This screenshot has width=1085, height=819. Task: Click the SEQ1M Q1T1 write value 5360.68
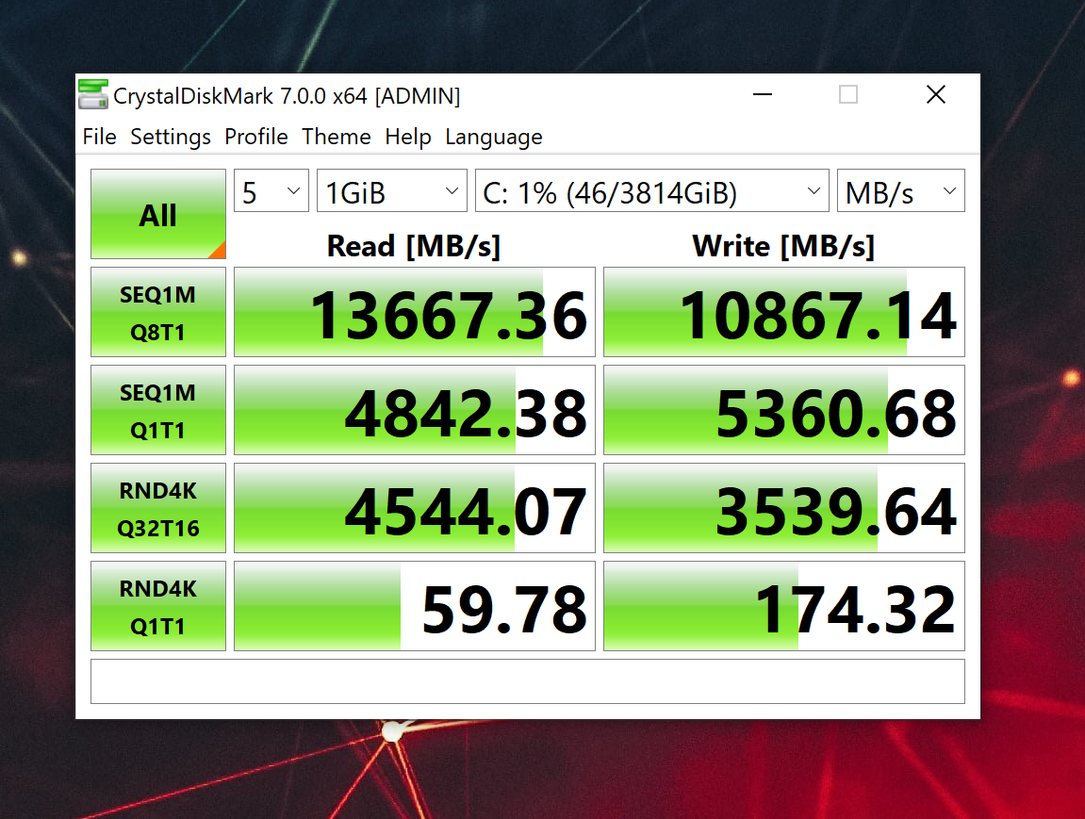[x=784, y=411]
